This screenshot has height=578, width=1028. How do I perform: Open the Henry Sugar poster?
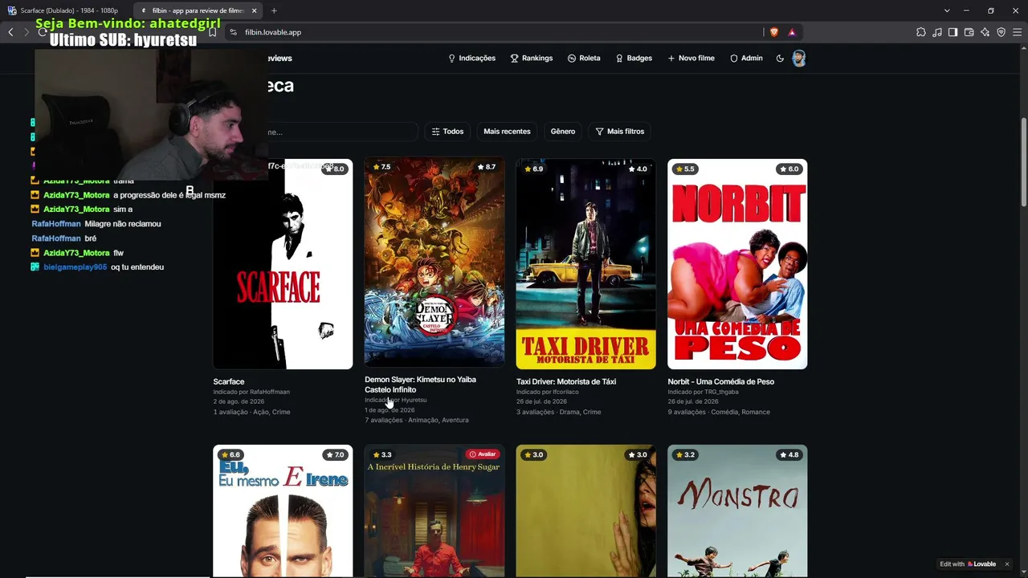[434, 511]
